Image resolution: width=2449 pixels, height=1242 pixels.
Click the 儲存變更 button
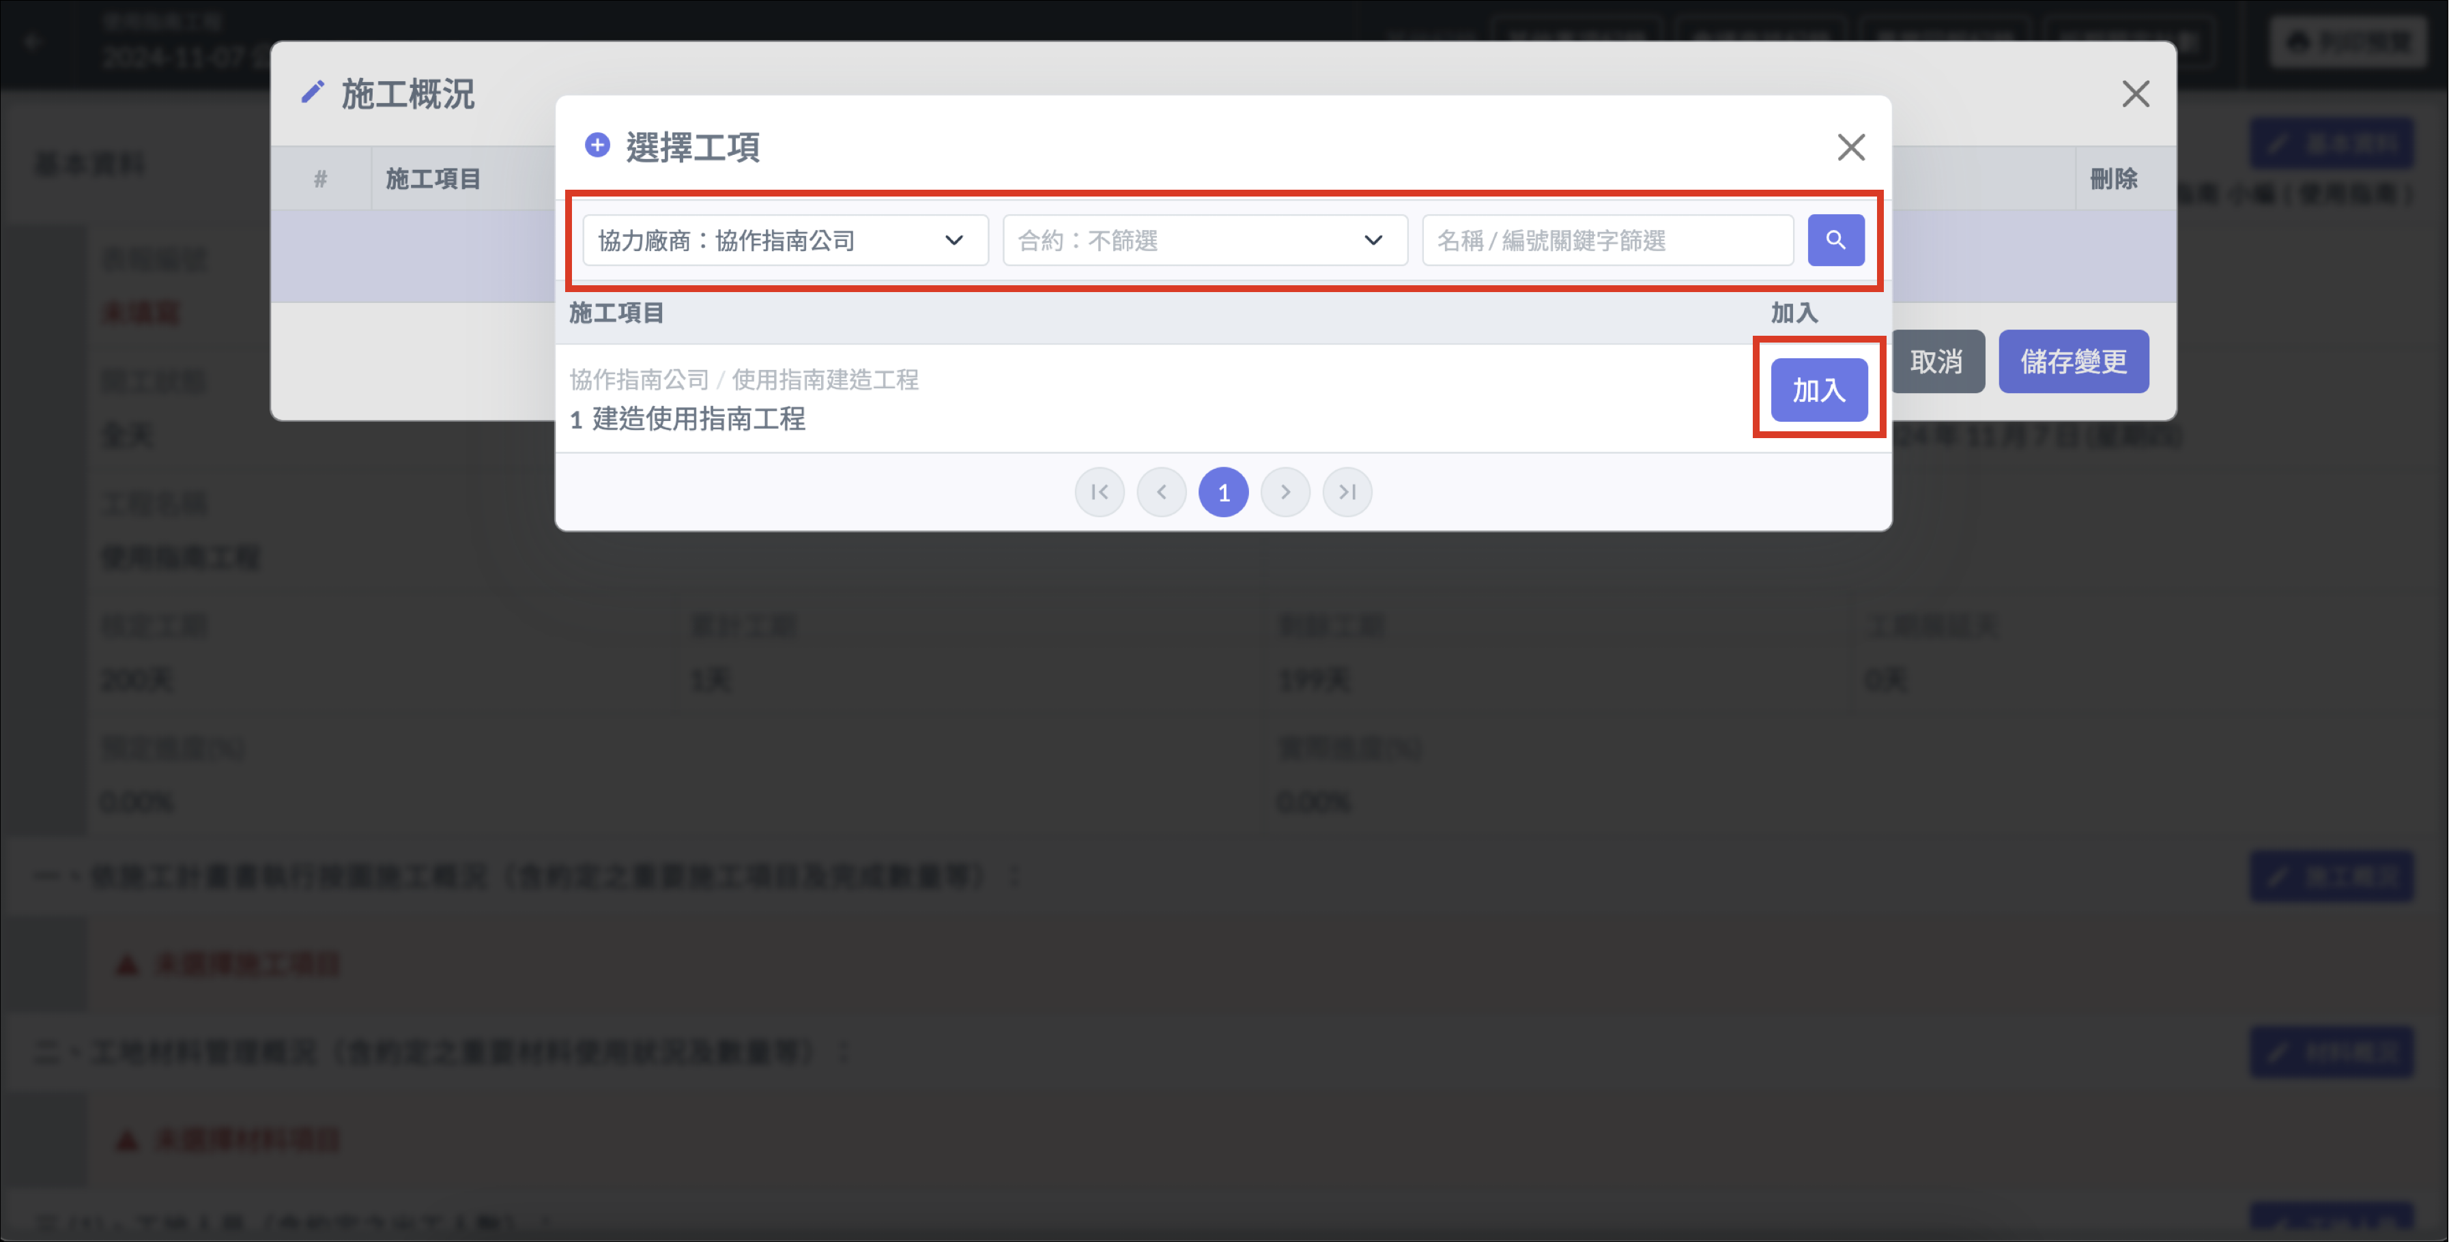[2072, 361]
